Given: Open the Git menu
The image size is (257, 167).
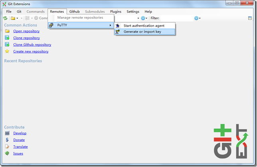Looking at the screenshot, I should [x=19, y=12].
